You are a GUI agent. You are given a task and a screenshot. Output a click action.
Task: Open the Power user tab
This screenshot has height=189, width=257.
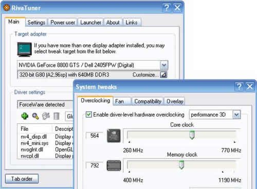63,23
